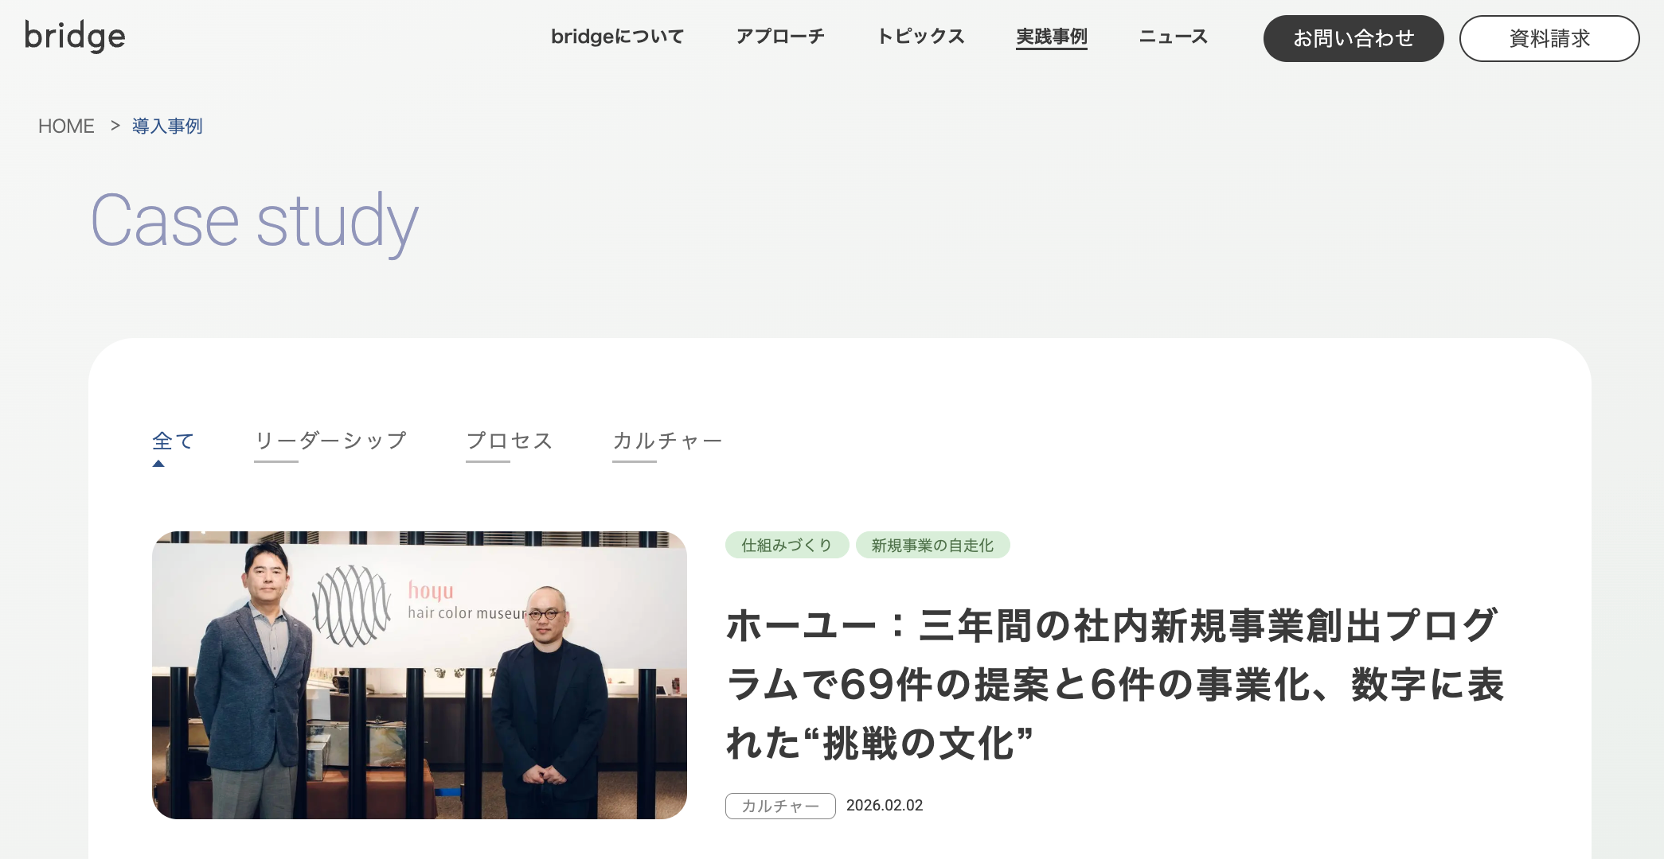The height and width of the screenshot is (859, 1664).
Task: Go to the HOME breadcrumb link
Action: click(66, 126)
